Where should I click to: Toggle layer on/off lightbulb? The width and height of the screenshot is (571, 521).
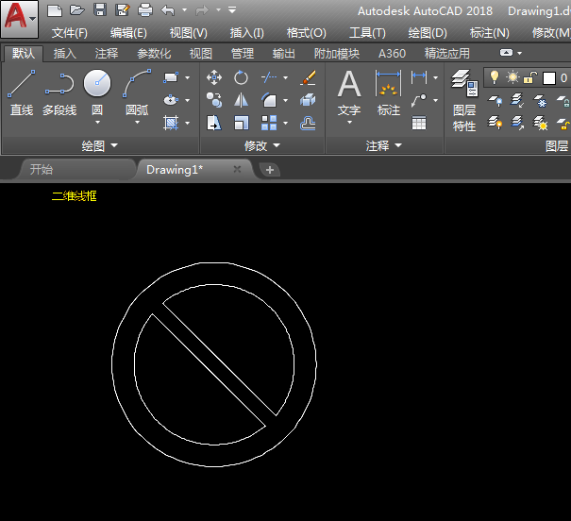(495, 77)
